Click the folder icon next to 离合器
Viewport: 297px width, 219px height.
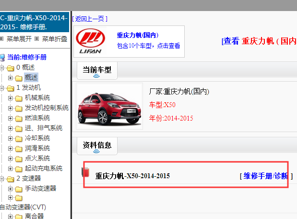pos(19,217)
